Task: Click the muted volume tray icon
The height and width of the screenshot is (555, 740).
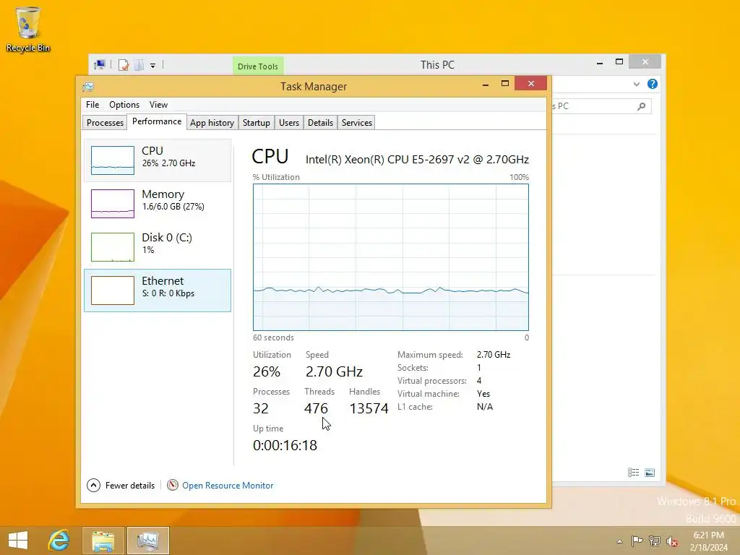Action: point(671,541)
